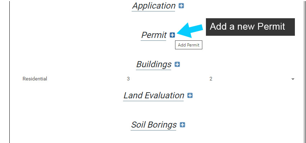Select the Residential cell in Buildings row

(35, 79)
